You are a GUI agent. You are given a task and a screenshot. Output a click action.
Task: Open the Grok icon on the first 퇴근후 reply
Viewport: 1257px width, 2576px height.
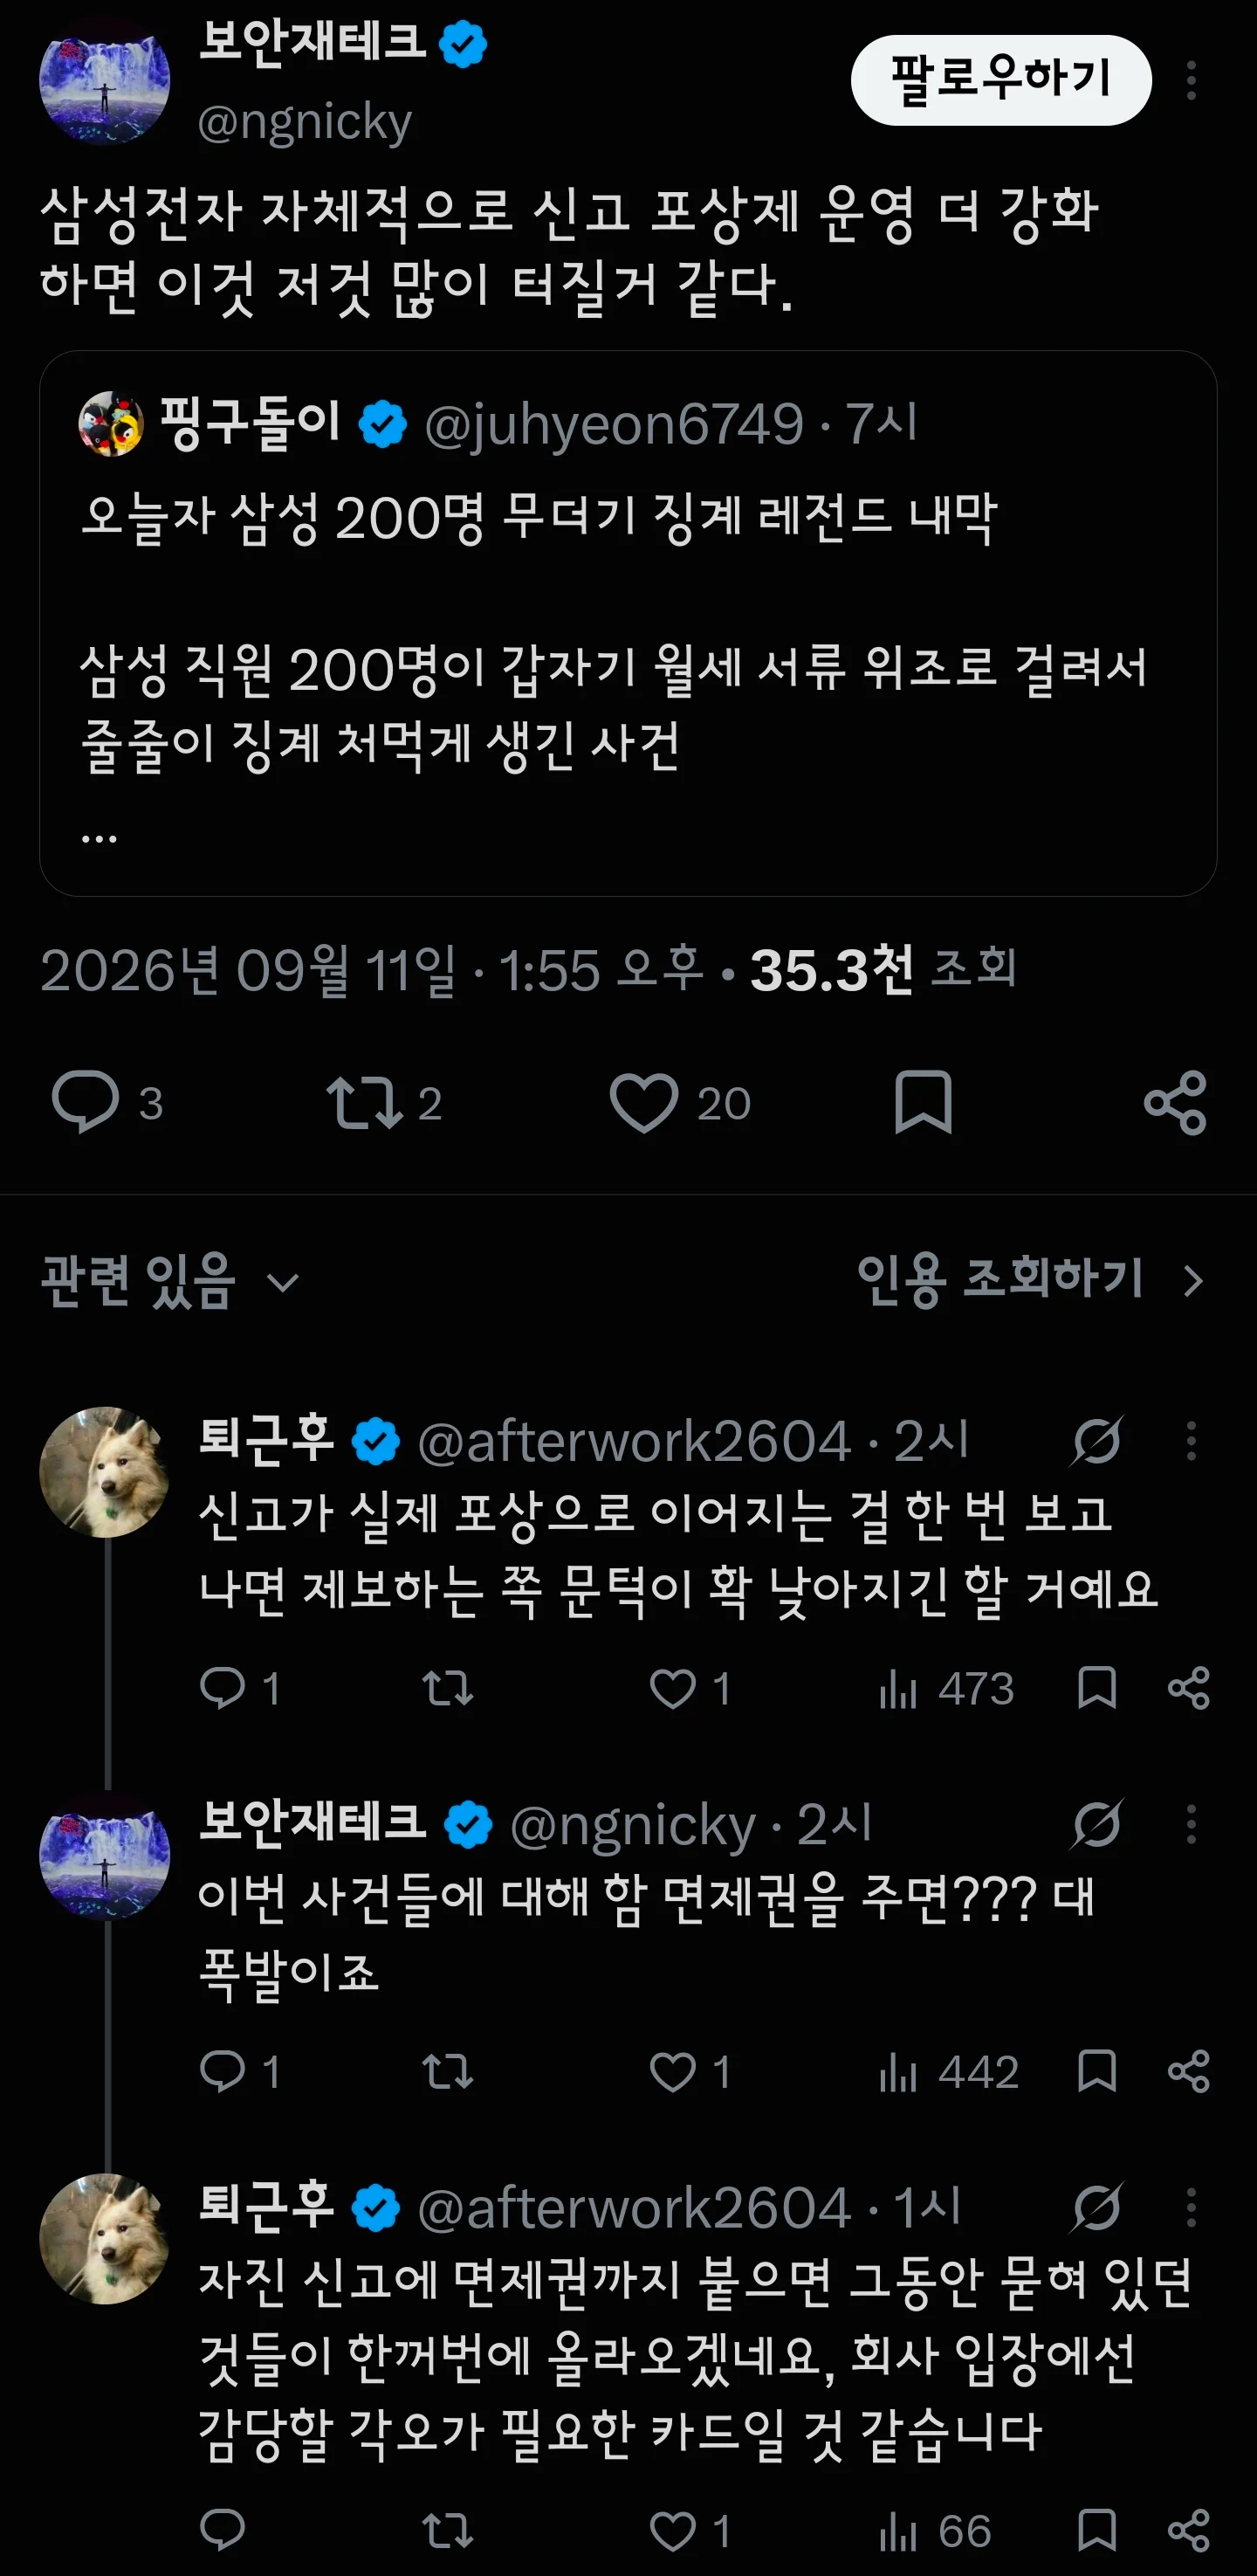(1096, 1441)
